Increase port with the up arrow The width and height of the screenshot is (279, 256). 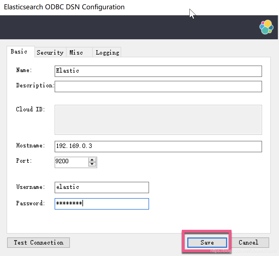pyautogui.click(x=92, y=160)
